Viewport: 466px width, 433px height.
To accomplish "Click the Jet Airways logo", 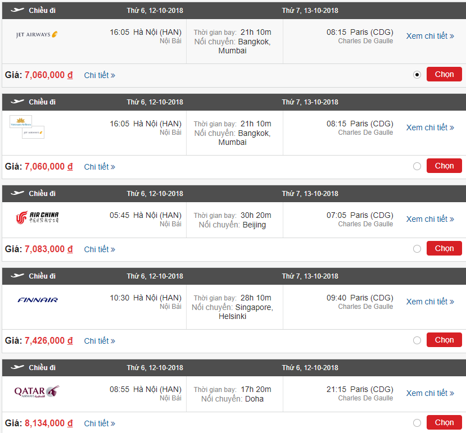I will click(x=37, y=35).
